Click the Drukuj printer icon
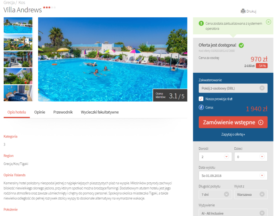The width and height of the screenshot is (275, 216). (243, 11)
